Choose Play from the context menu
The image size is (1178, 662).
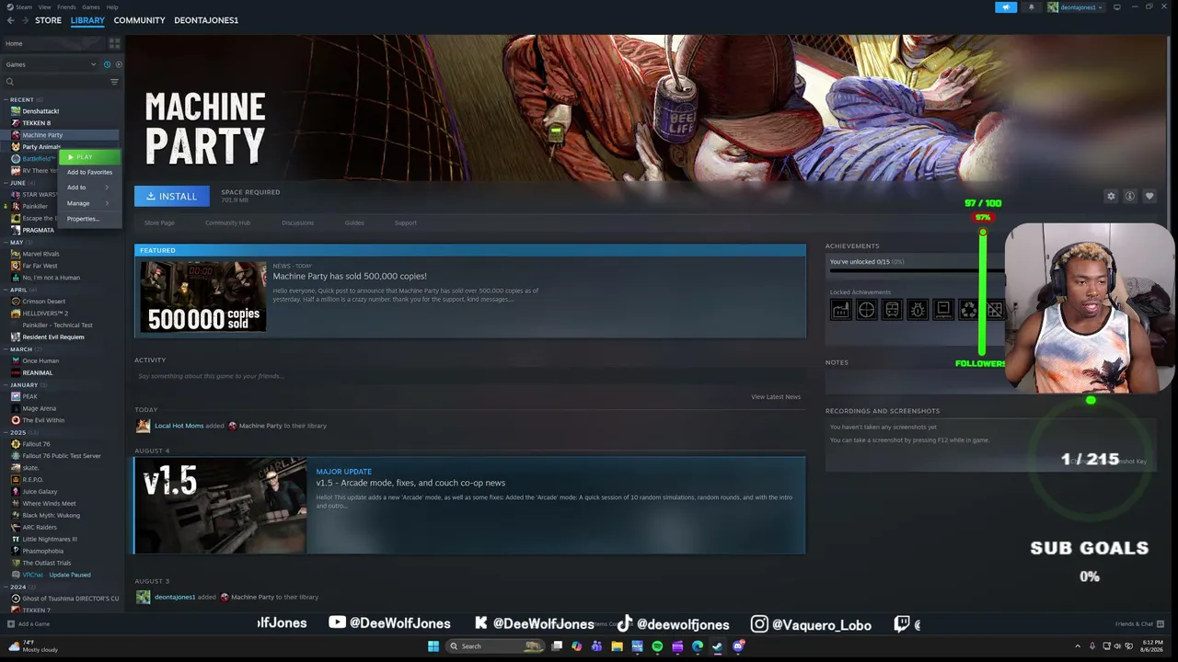pos(91,157)
